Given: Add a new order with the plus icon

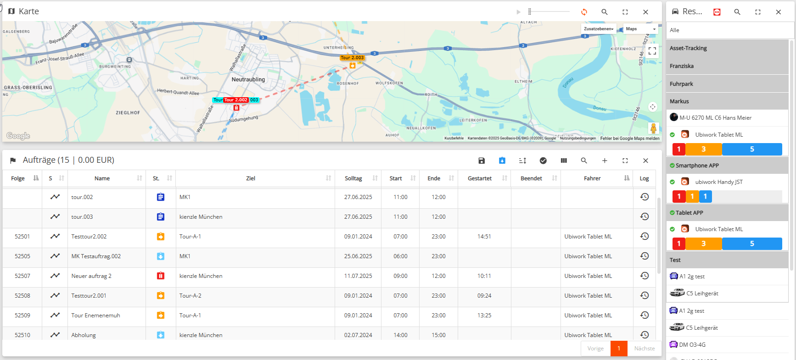Looking at the screenshot, I should 605,161.
